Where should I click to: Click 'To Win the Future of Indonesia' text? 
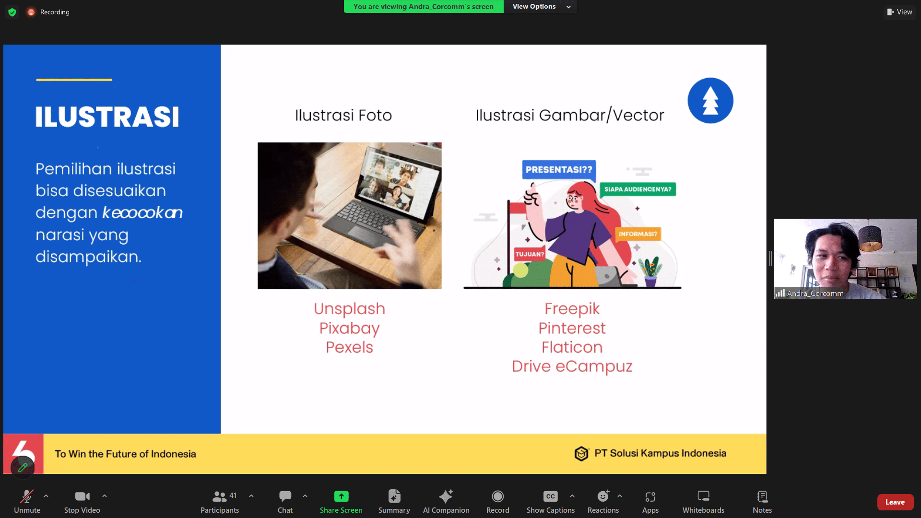[x=125, y=454]
